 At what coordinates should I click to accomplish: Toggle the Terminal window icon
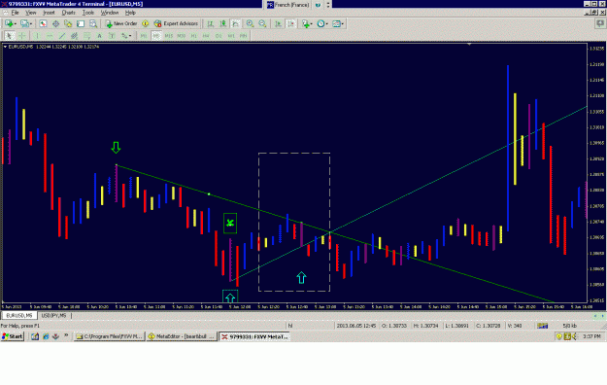coord(81,23)
